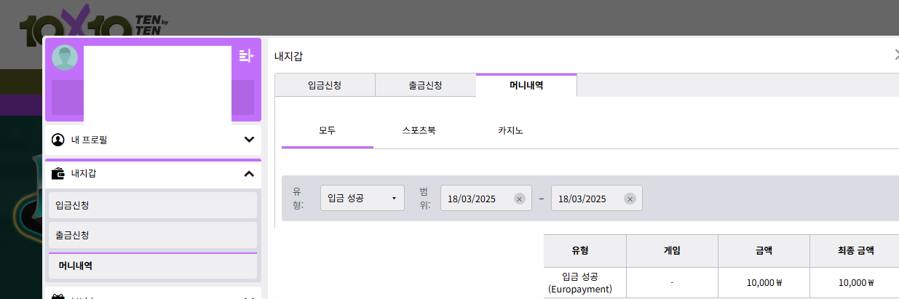Switch to the 입금신청 tab
The height and width of the screenshot is (299, 899).
pos(325,85)
